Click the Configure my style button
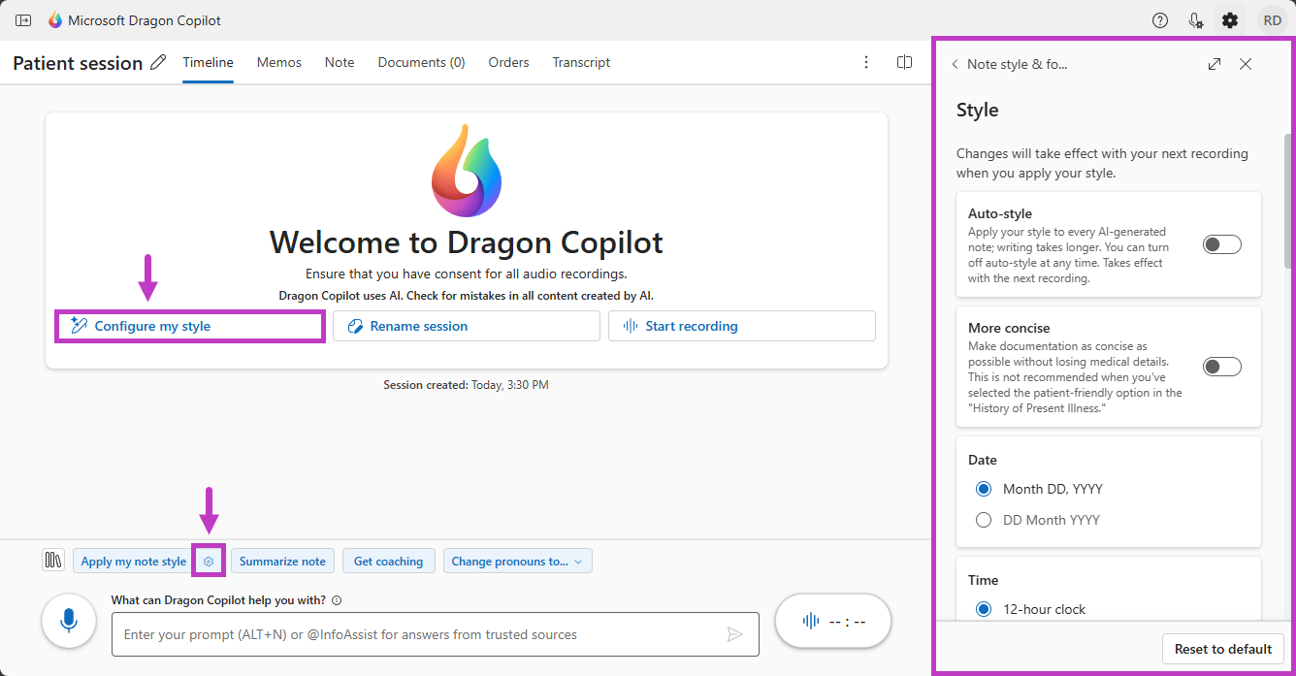 pos(189,326)
